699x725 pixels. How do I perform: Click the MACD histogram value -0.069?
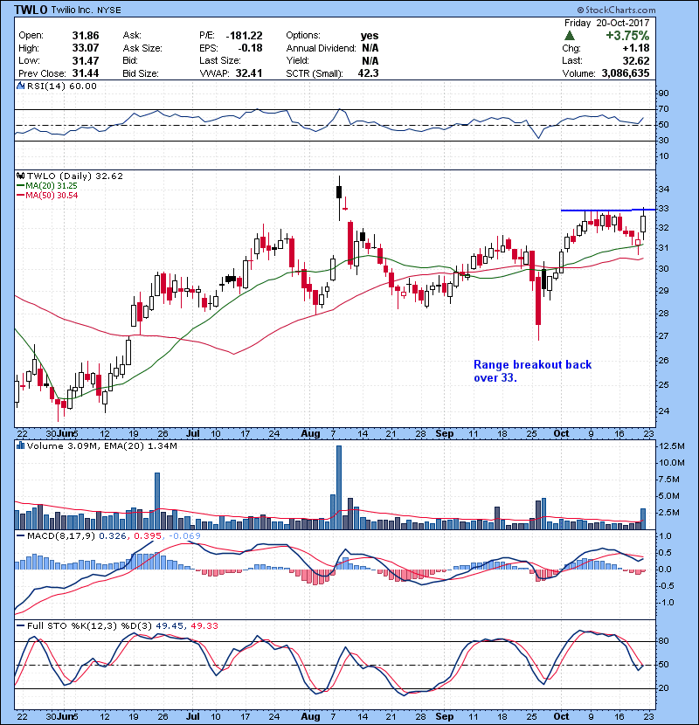click(x=185, y=536)
